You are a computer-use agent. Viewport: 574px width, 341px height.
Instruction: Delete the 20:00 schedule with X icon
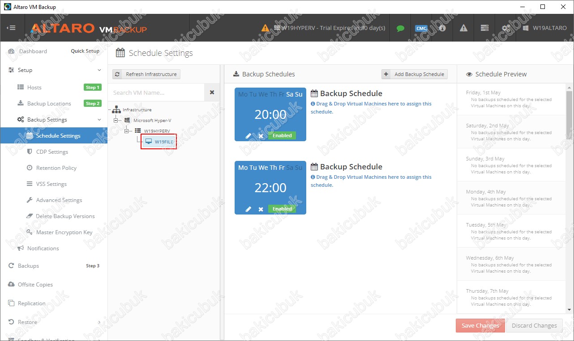pyautogui.click(x=261, y=136)
